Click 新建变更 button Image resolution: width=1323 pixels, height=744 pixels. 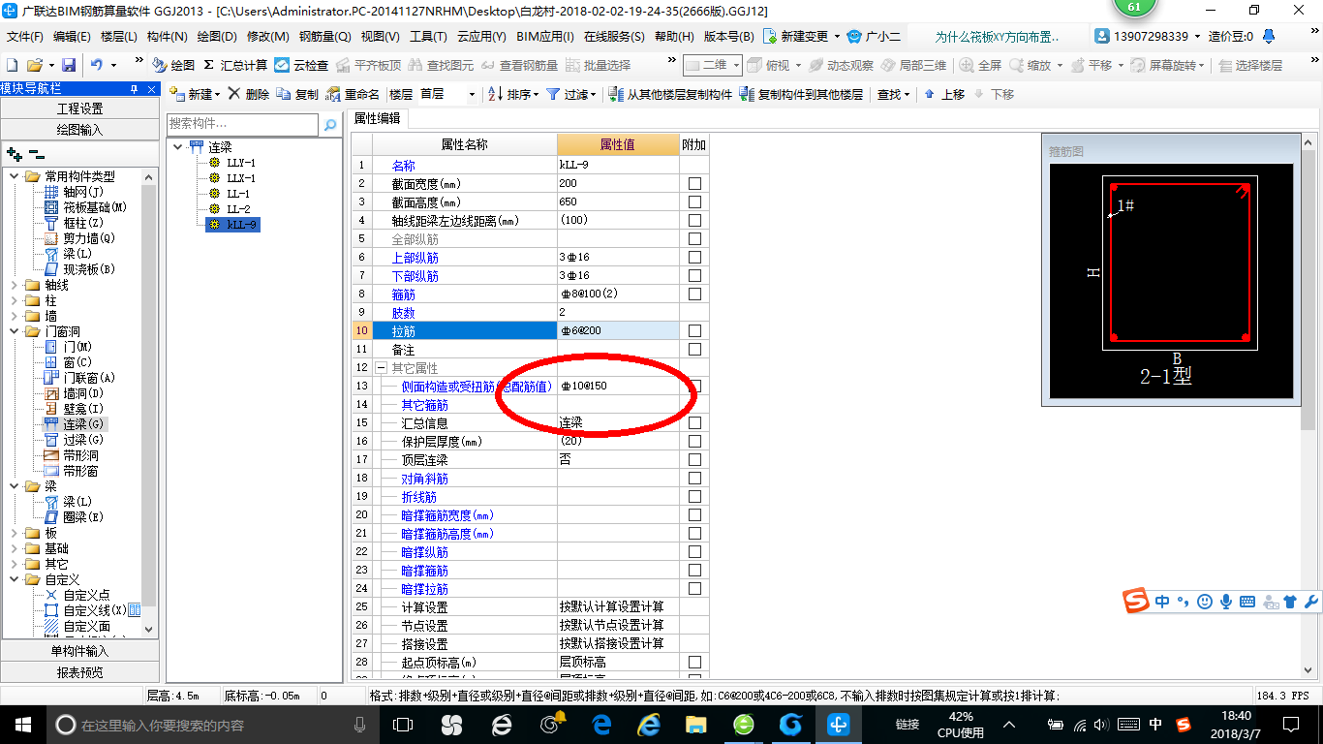click(801, 37)
